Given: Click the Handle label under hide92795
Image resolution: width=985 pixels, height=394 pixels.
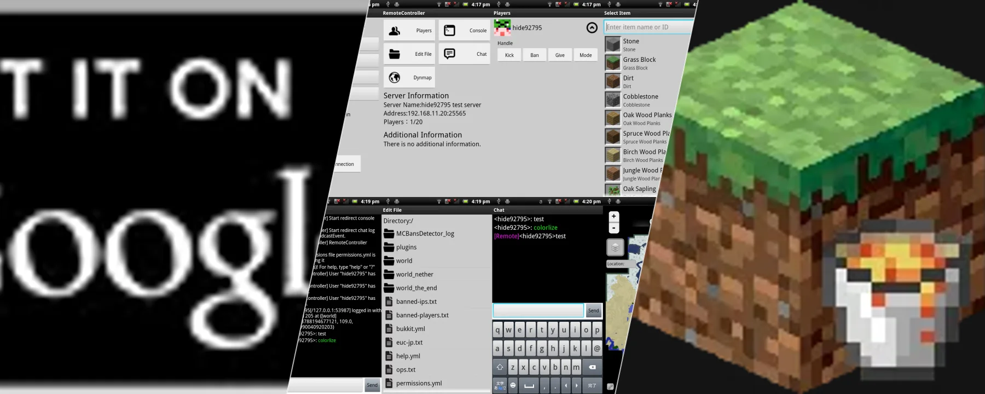Looking at the screenshot, I should click(x=505, y=43).
